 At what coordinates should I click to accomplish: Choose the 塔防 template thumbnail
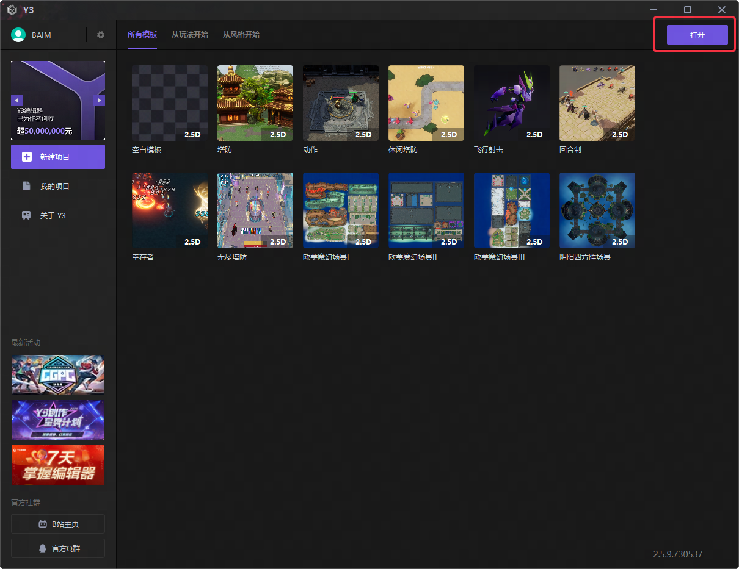click(x=255, y=103)
